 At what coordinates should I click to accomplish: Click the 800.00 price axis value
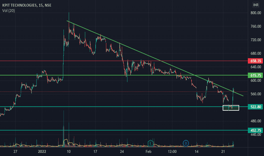click(256, 13)
